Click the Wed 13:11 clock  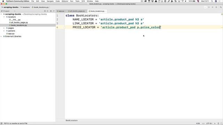205,1
